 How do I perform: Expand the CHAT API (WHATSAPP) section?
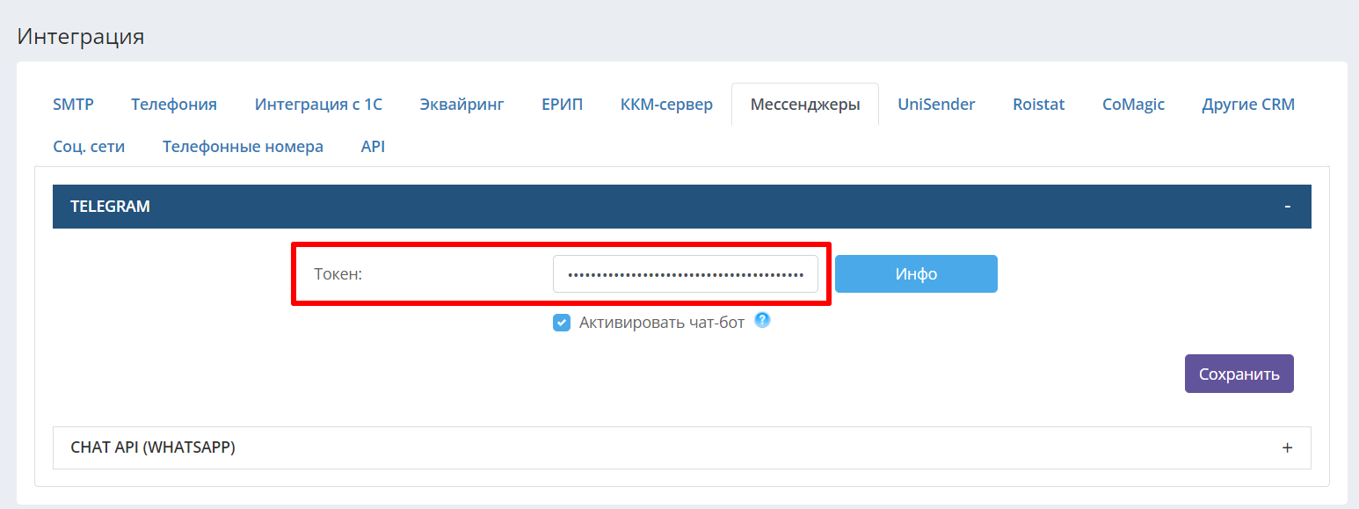click(x=682, y=447)
